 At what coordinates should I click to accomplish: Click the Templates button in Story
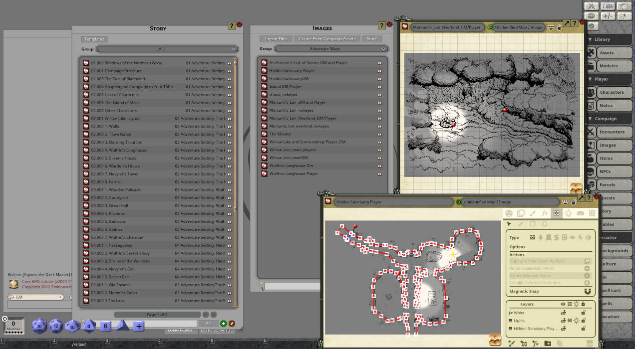(x=94, y=39)
